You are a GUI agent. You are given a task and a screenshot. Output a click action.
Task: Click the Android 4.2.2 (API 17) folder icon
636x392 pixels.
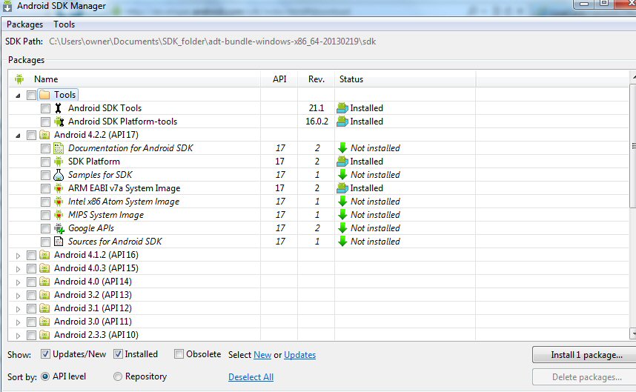44,135
